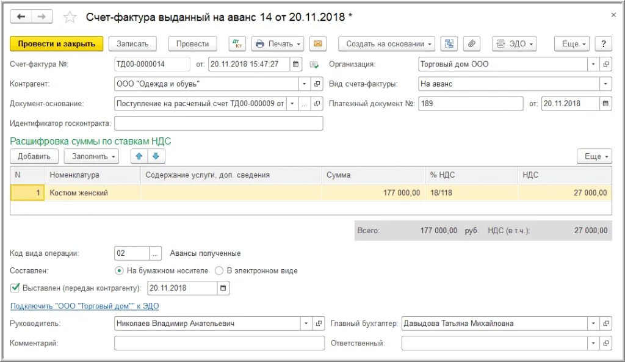Expand Главный бухгалтер dropdown list

click(x=593, y=324)
